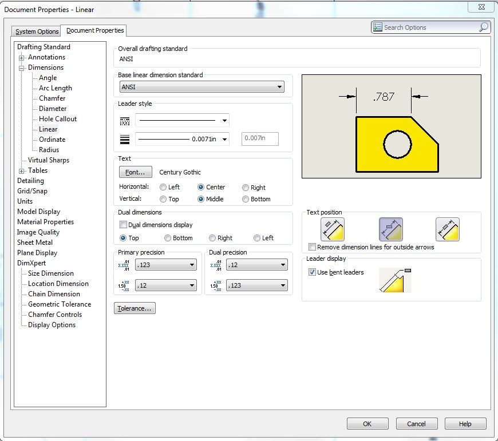Select Hole Callout in the tree
The height and width of the screenshot is (441, 498).
[x=57, y=119]
